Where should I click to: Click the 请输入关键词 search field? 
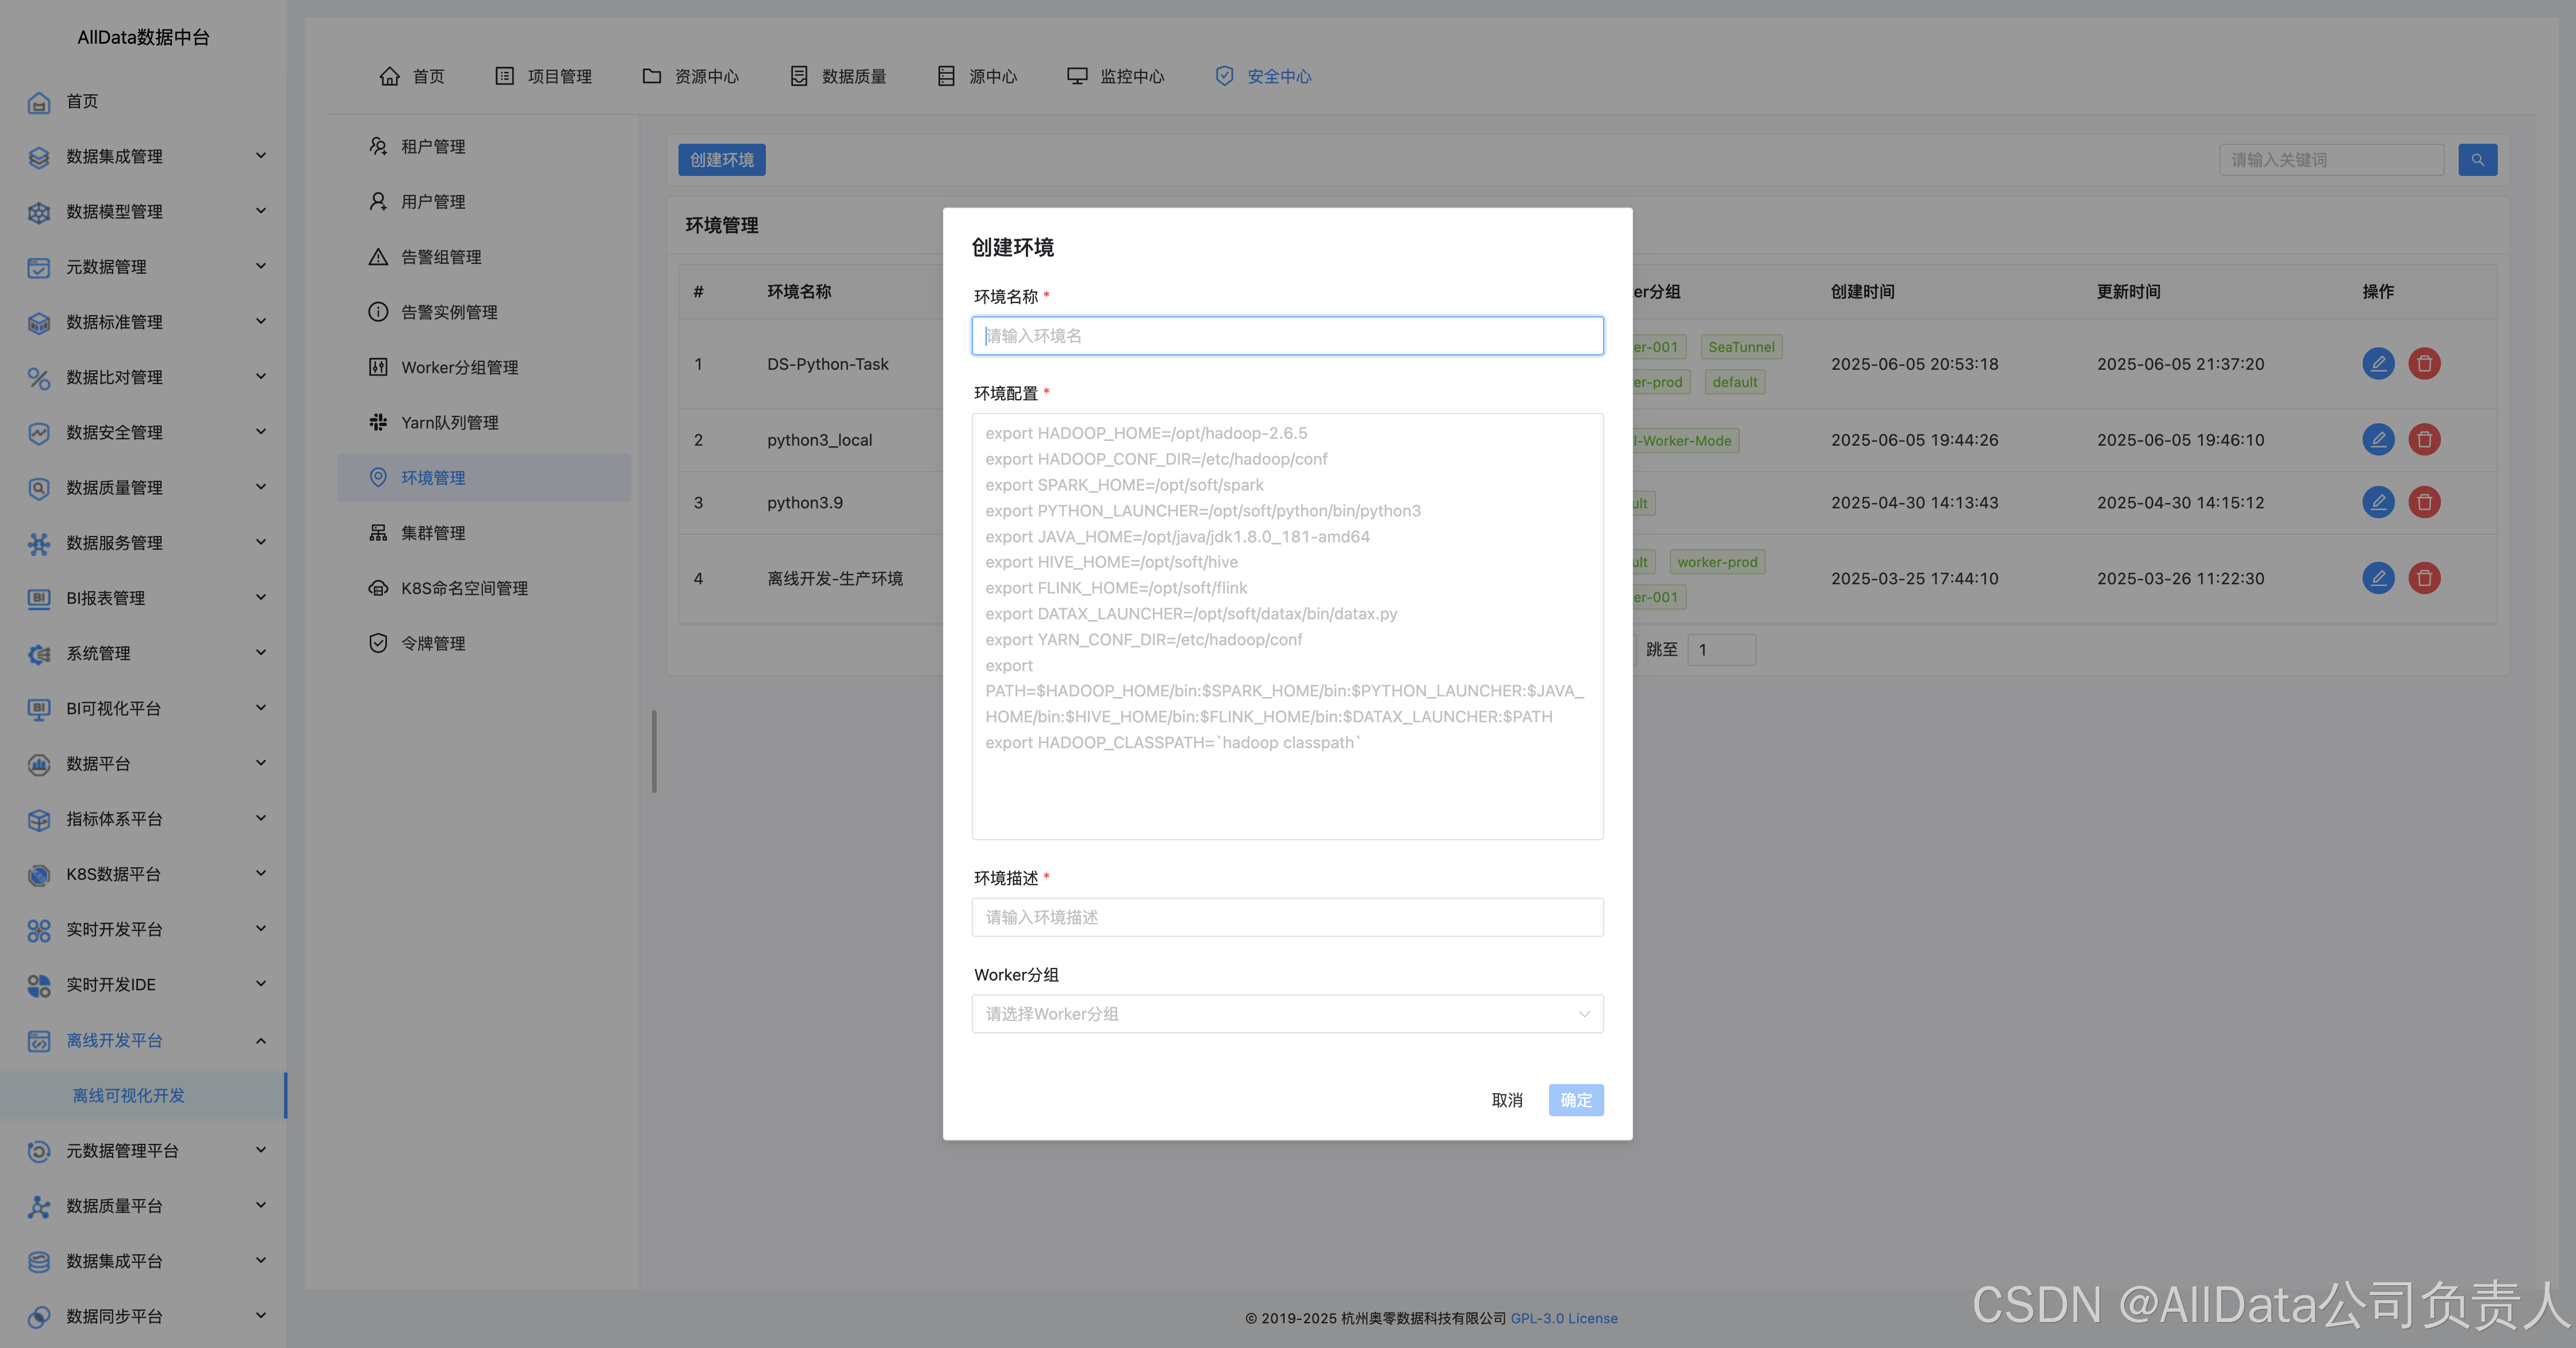pos(2331,160)
